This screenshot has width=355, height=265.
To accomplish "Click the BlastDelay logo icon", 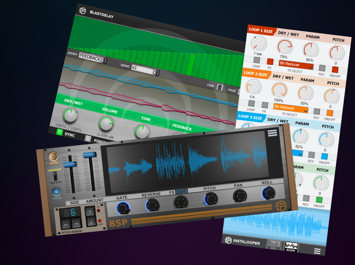I will (x=82, y=10).
